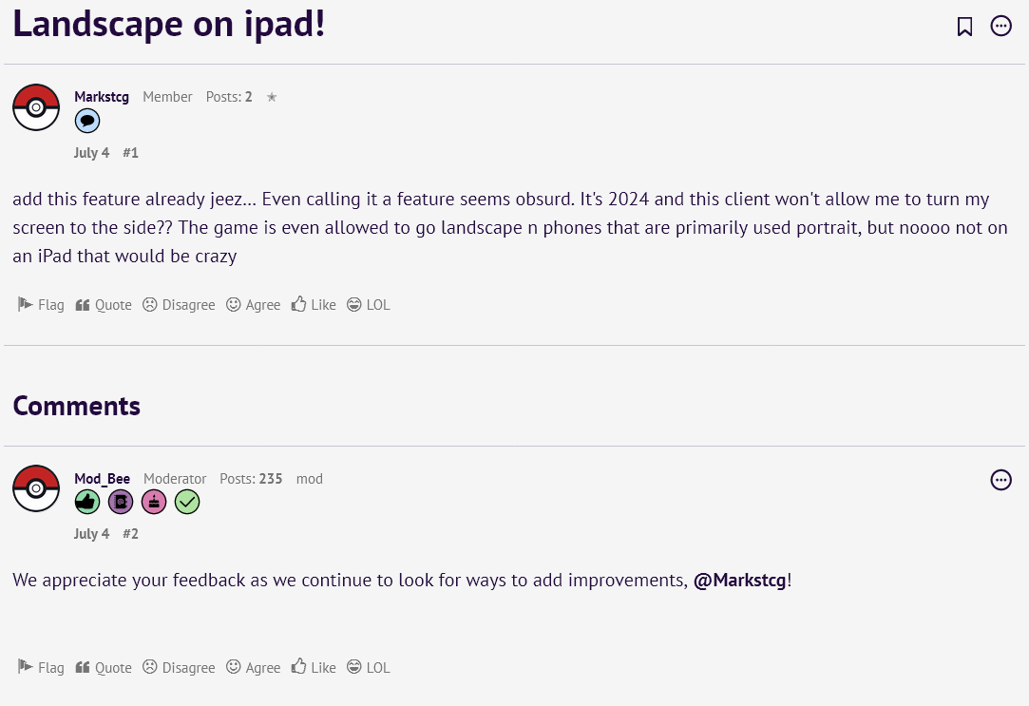Open the #2 permalink on Mod_Bee's comment

click(x=130, y=534)
